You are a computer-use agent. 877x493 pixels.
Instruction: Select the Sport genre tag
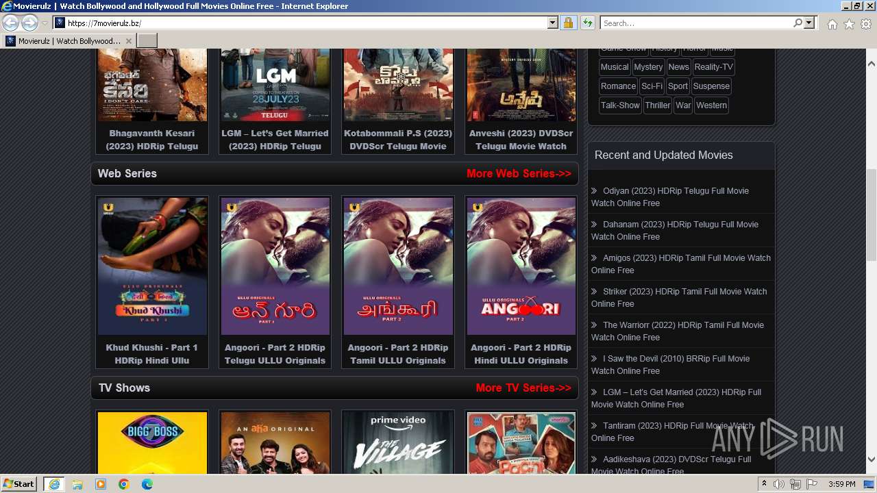[678, 86]
